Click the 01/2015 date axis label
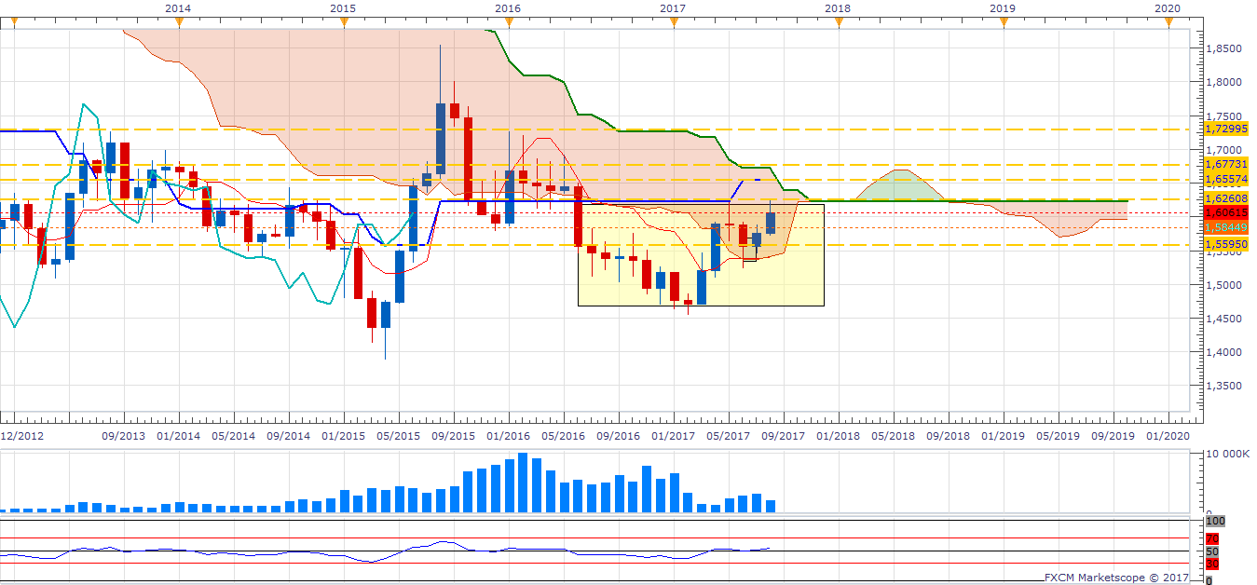The width and height of the screenshot is (1257, 585). (x=343, y=436)
